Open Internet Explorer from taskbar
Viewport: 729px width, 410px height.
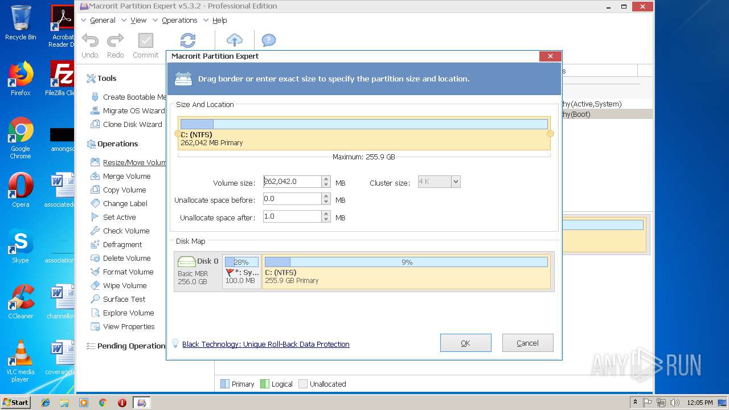point(46,403)
